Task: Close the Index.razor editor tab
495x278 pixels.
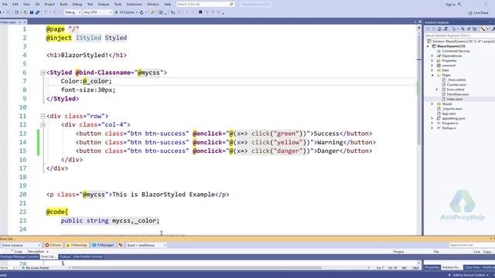Action: click(x=25, y=22)
